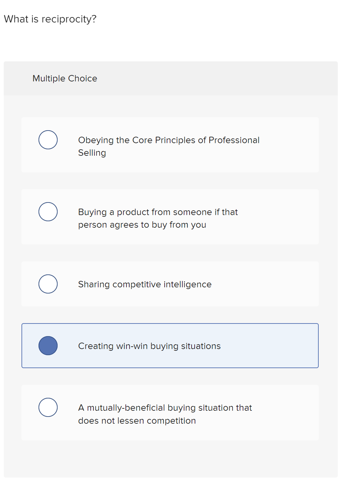Image resolution: width=347 pixels, height=497 pixels.
Task: Choose 'Buying a product from someone if that person agrees'
Action: [158, 218]
